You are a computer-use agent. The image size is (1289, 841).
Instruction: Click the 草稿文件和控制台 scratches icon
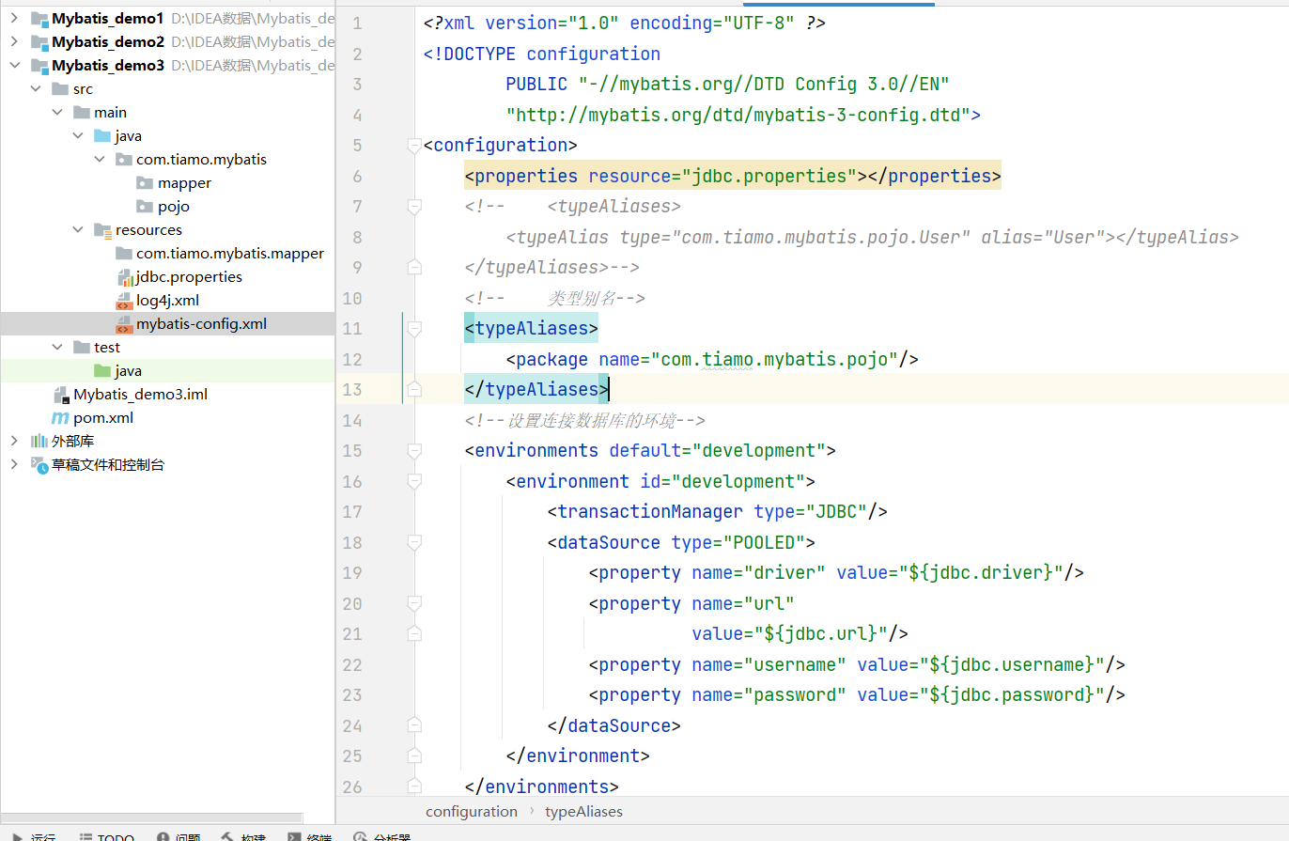tap(39, 465)
